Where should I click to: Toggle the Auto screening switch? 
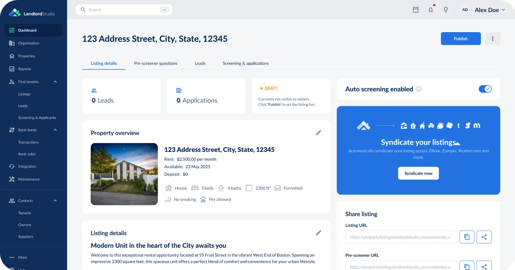coord(485,89)
